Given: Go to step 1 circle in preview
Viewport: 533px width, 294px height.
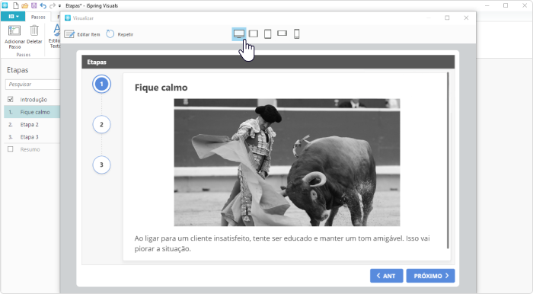Looking at the screenshot, I should [101, 84].
